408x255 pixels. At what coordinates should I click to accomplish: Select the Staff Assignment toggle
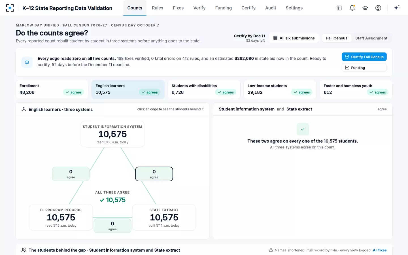pyautogui.click(x=371, y=38)
